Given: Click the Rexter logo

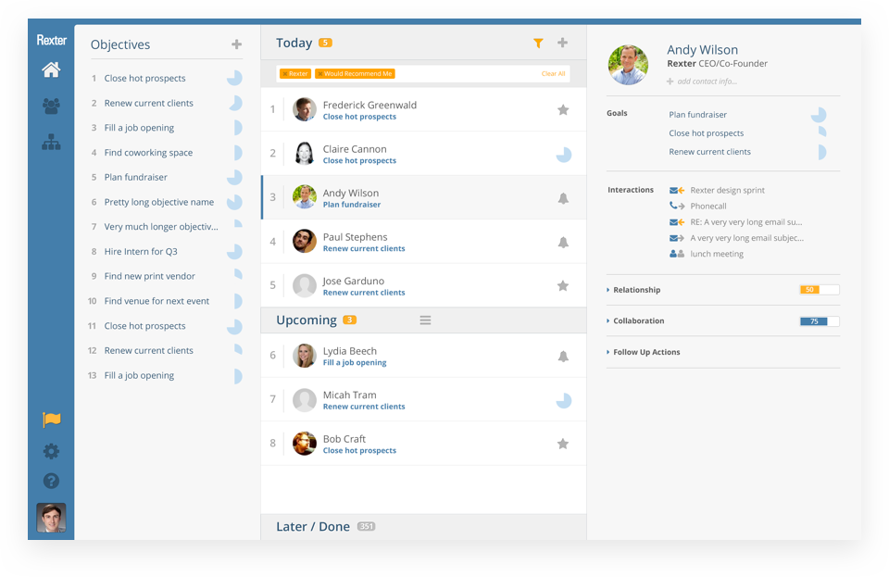Looking at the screenshot, I should coord(52,40).
